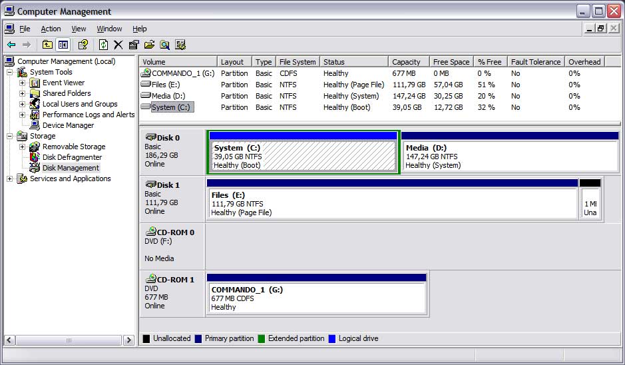The width and height of the screenshot is (625, 365).
Task: Select Device Manager in tree
Action: [68, 125]
